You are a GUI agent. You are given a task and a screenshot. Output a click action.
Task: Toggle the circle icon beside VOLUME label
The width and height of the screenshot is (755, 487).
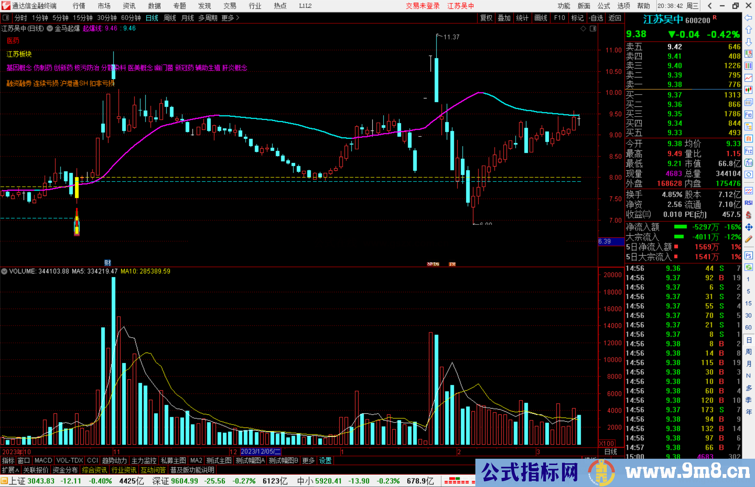(x=5, y=271)
